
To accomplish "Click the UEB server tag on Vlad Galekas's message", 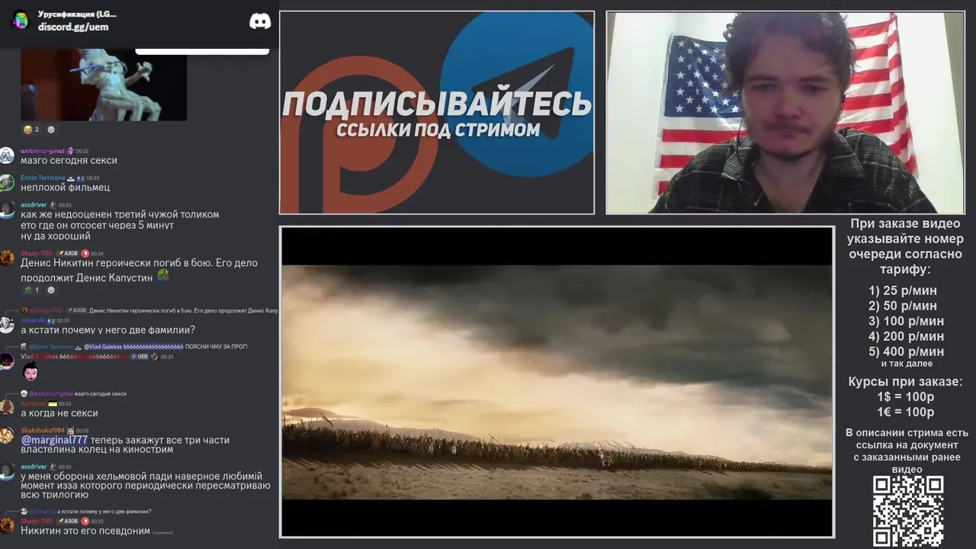I will pyautogui.click(x=140, y=357).
